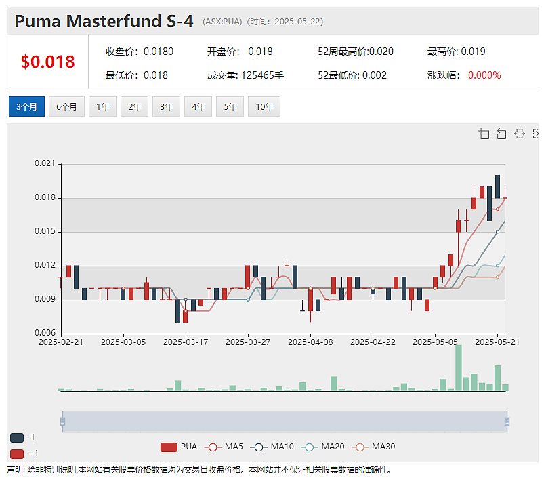Show the 5年 price history
The width and height of the screenshot is (546, 482).
[230, 106]
